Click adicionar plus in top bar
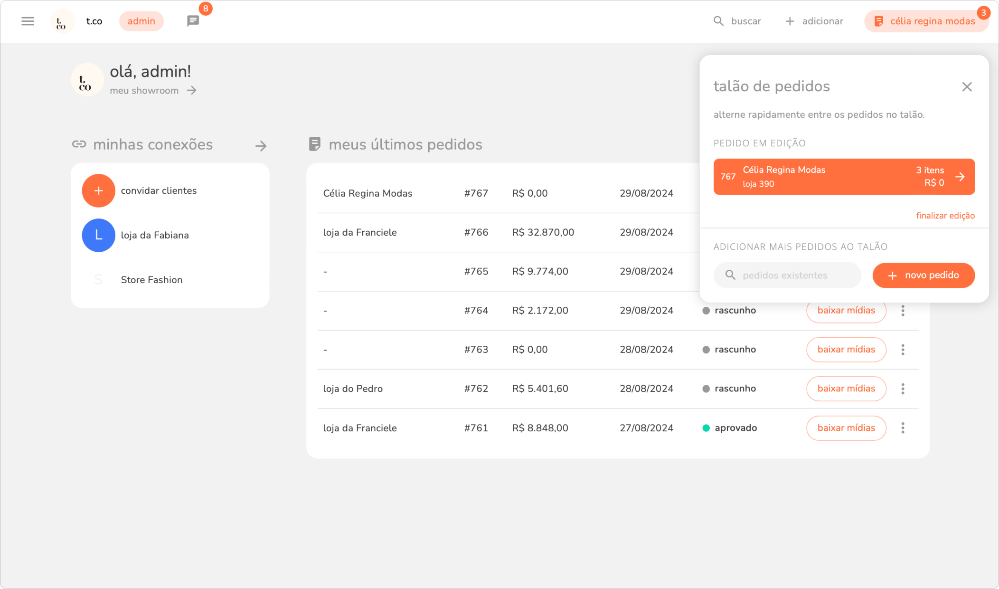 tap(790, 21)
